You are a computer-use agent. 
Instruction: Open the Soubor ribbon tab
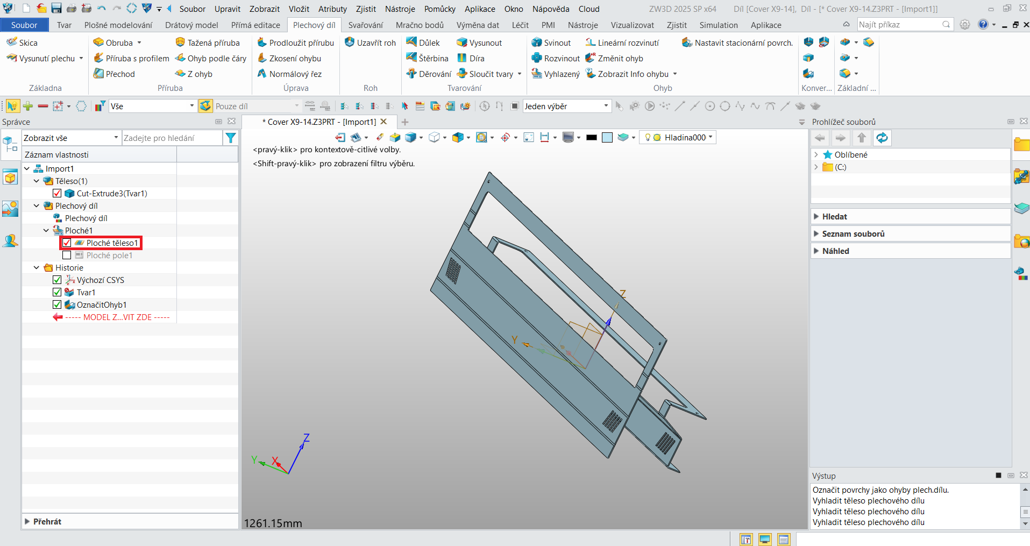click(x=24, y=25)
